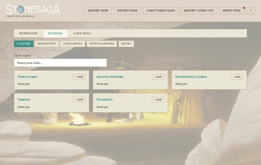
Task: Open the help question mark button
Action: tap(250, 11)
